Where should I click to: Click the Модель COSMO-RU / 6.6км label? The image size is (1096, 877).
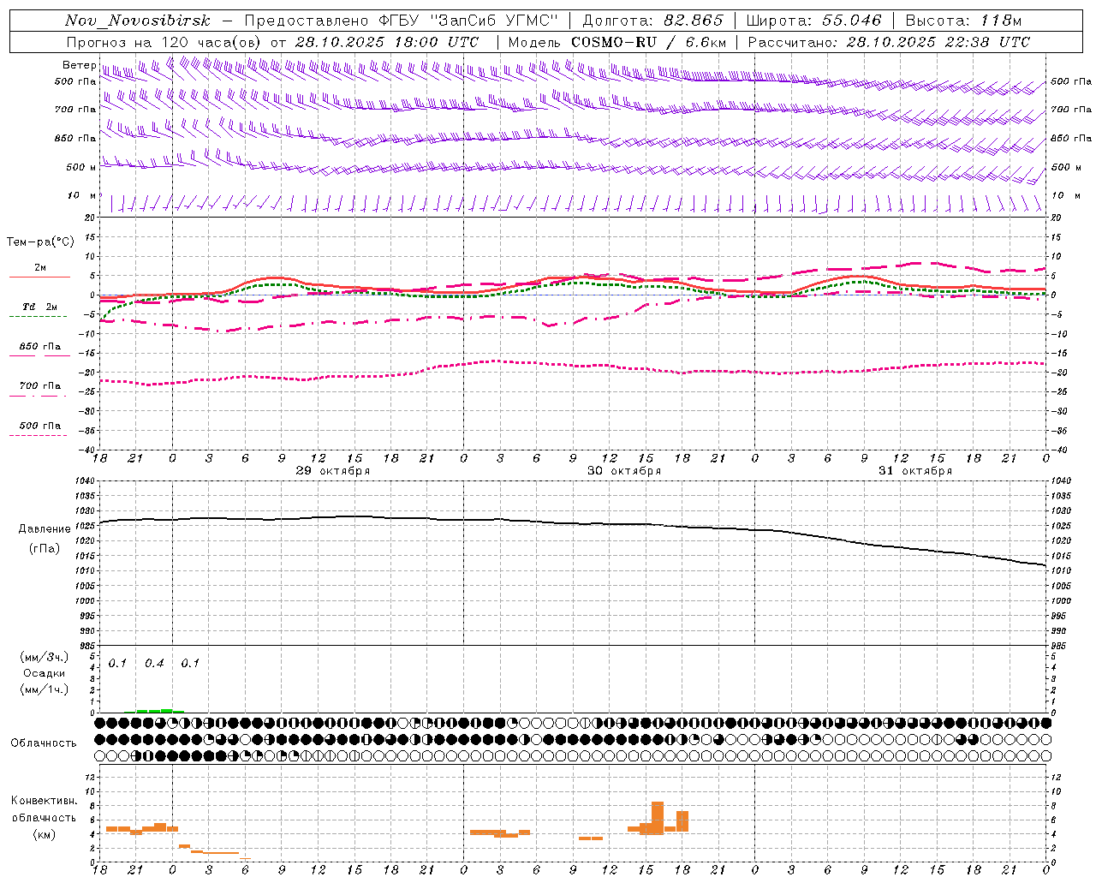617,42
